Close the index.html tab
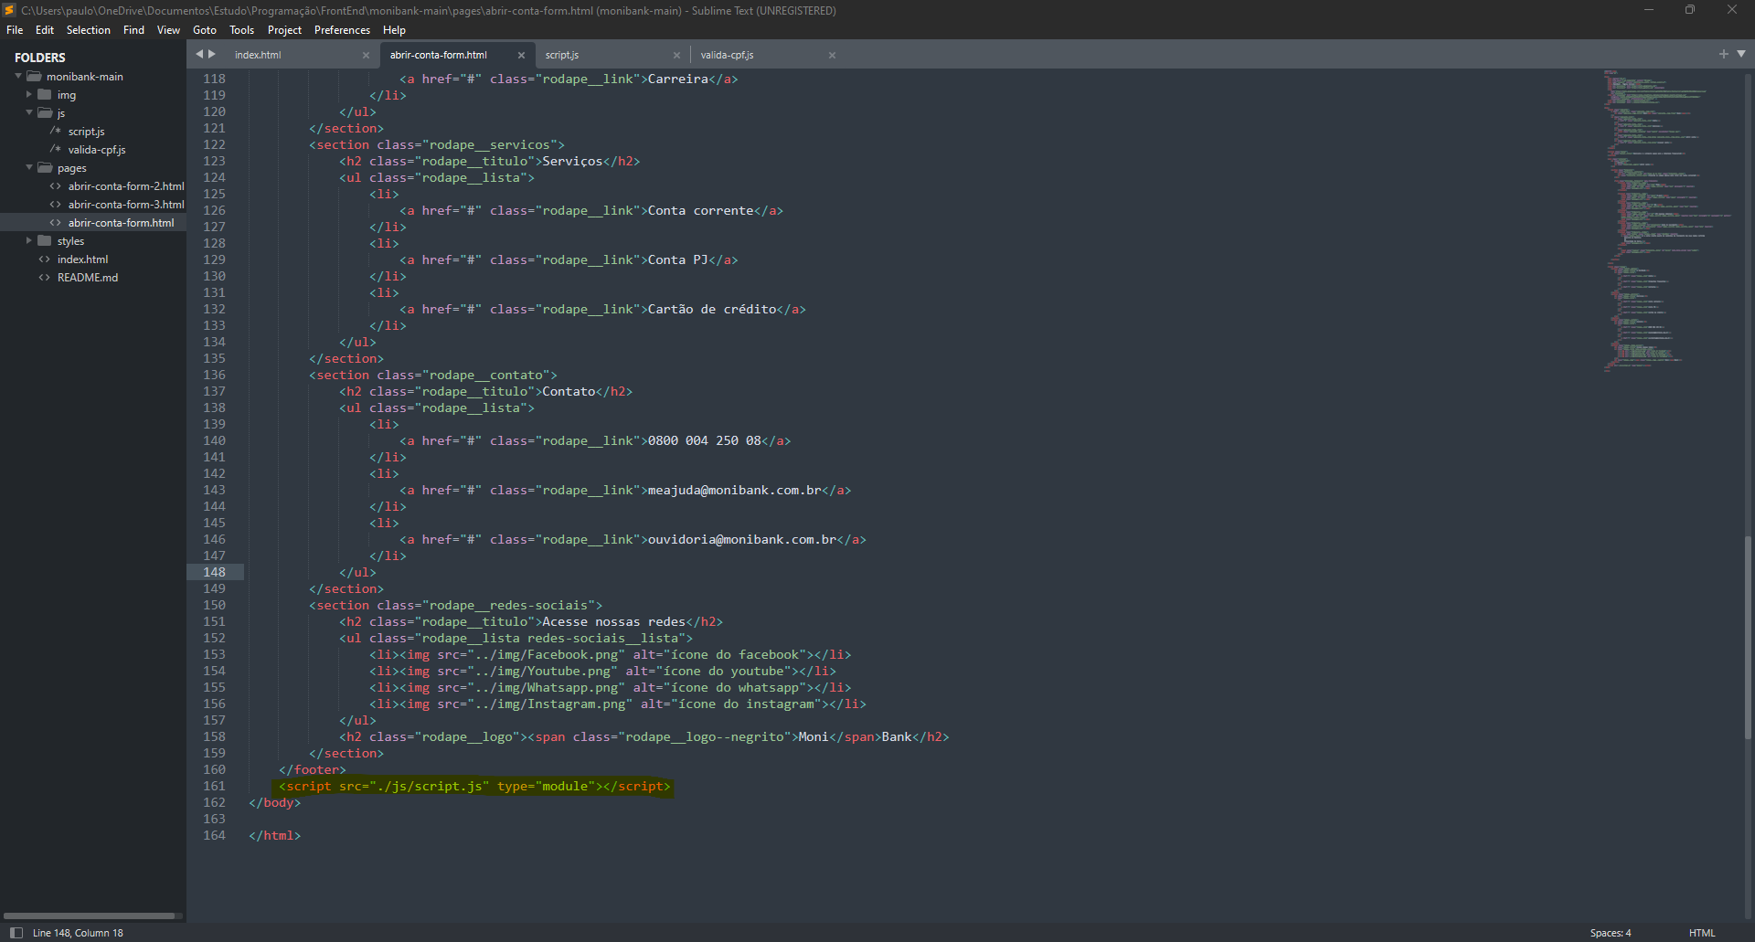1755x942 pixels. (x=366, y=56)
